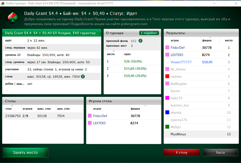Viewport: 241px width, 163px height.
Task: Click vadima's red color swatch
Action: [167, 76]
